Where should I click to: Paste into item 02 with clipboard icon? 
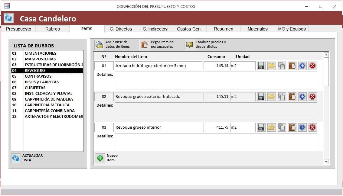click(292, 97)
